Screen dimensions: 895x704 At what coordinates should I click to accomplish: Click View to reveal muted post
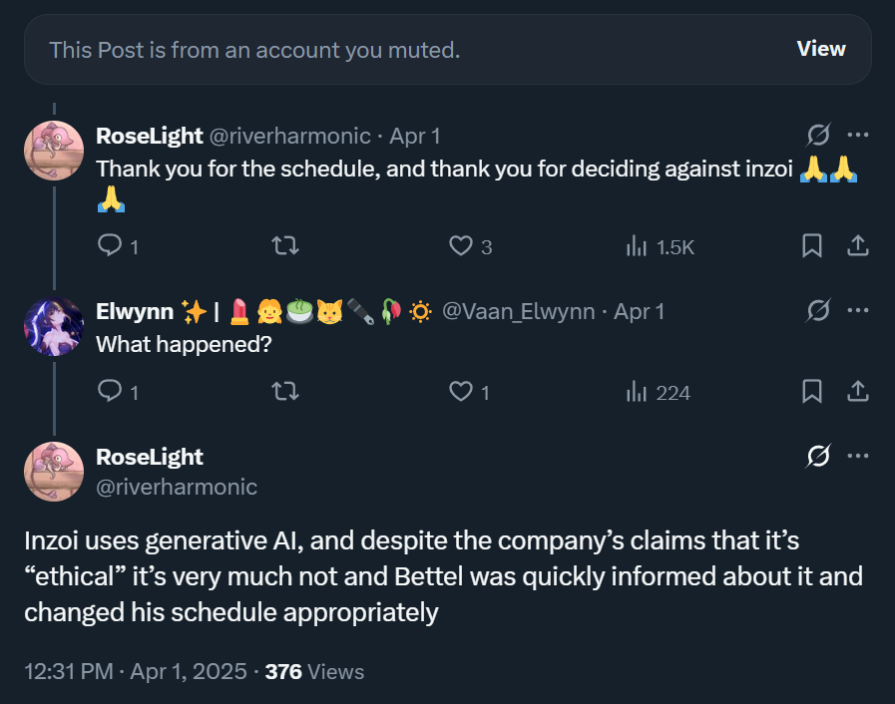(x=820, y=49)
